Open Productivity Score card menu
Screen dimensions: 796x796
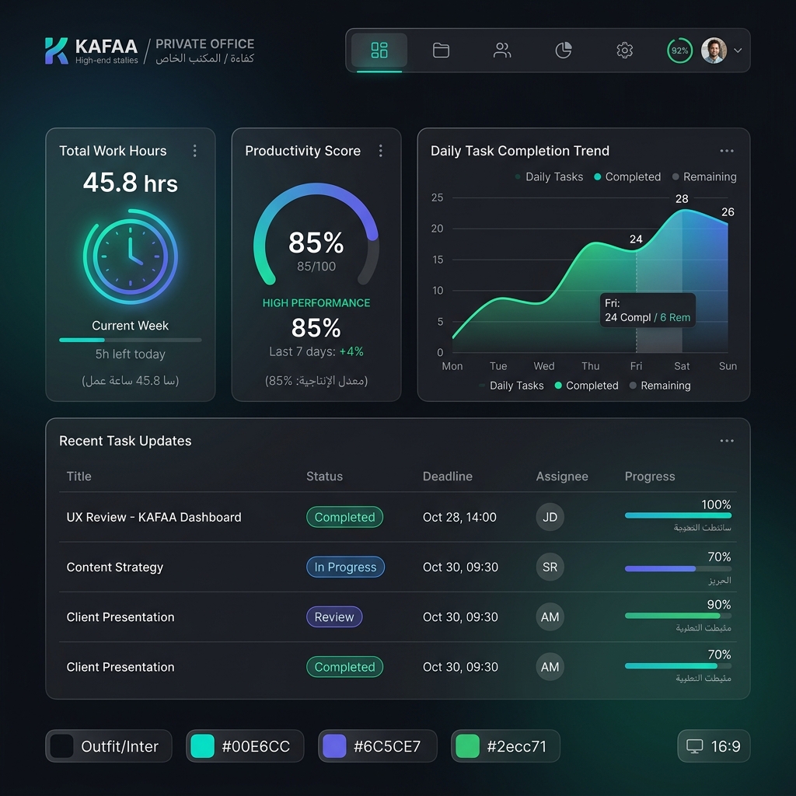pyautogui.click(x=380, y=150)
